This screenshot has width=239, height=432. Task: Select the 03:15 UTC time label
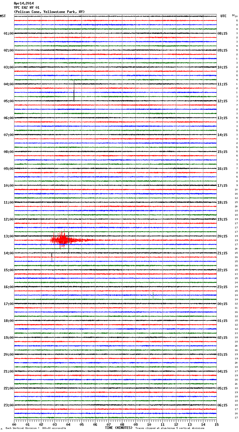[x=222, y=355]
